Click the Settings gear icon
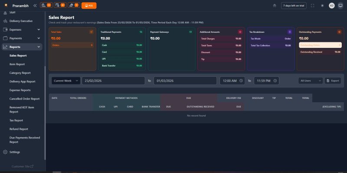347x173 pixels. click(x=5, y=152)
